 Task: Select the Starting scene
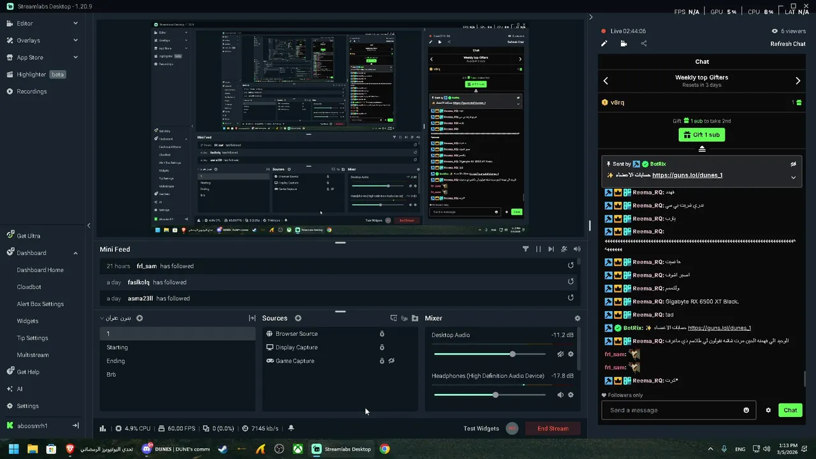coord(177,347)
